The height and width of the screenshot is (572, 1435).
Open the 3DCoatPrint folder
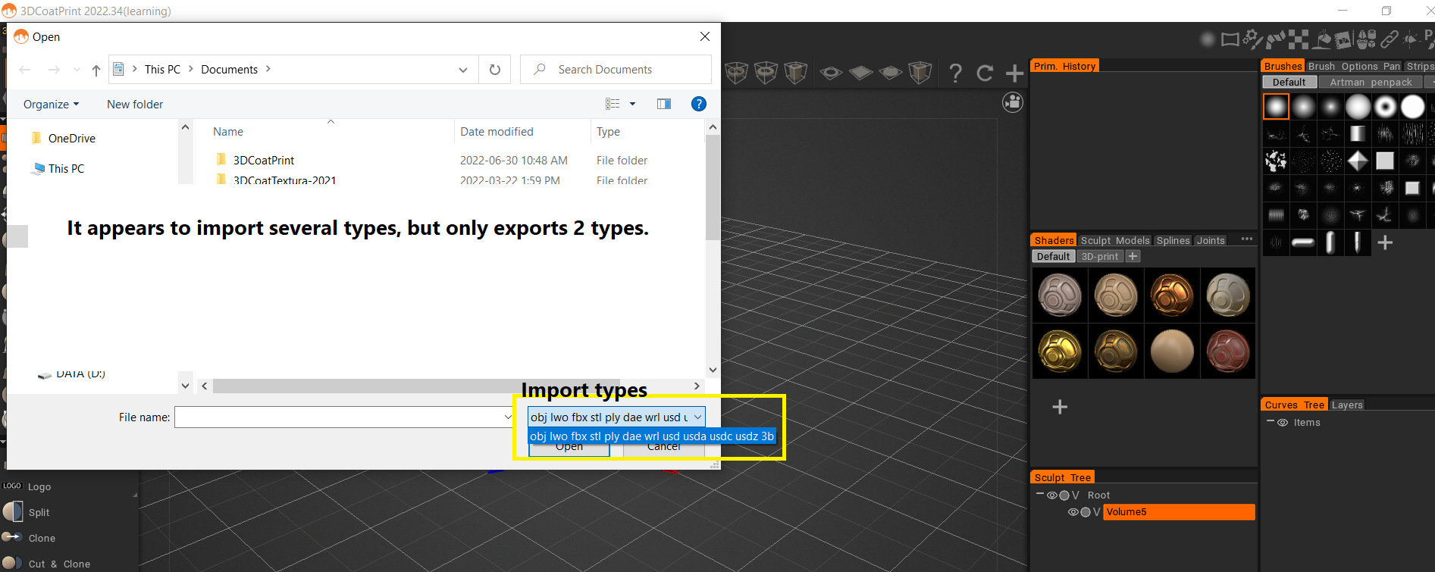click(x=263, y=161)
